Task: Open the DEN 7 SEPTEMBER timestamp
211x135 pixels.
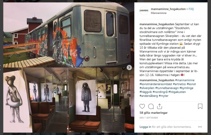Action: tap(149, 118)
